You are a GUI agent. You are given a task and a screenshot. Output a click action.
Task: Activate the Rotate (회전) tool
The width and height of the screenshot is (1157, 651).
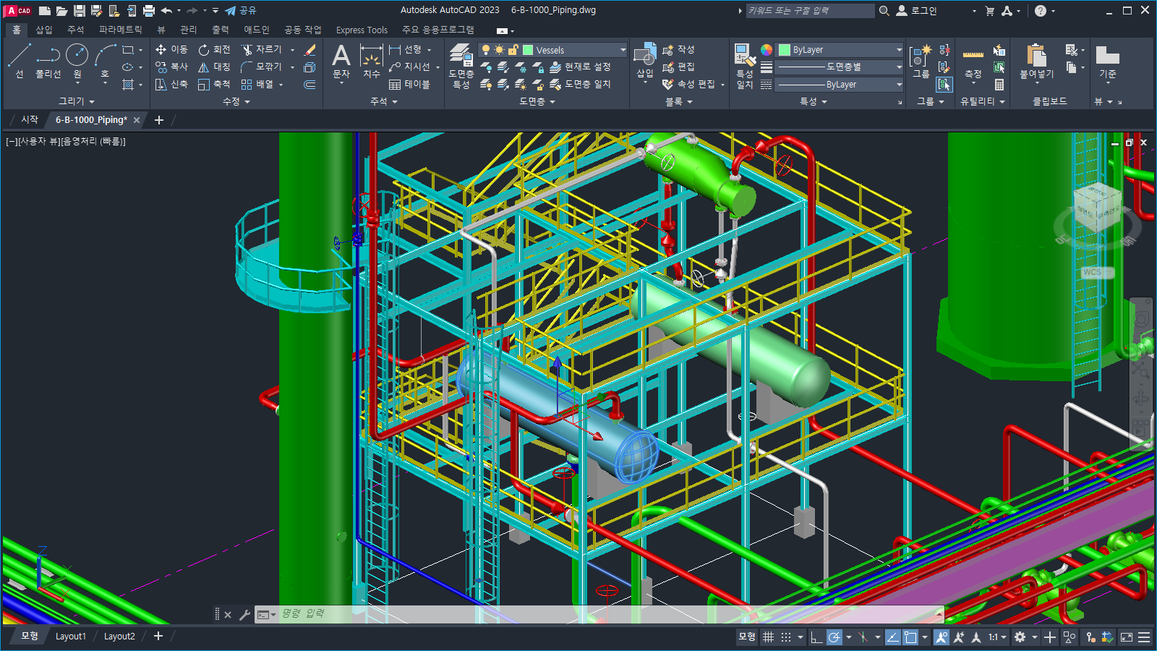click(x=214, y=49)
